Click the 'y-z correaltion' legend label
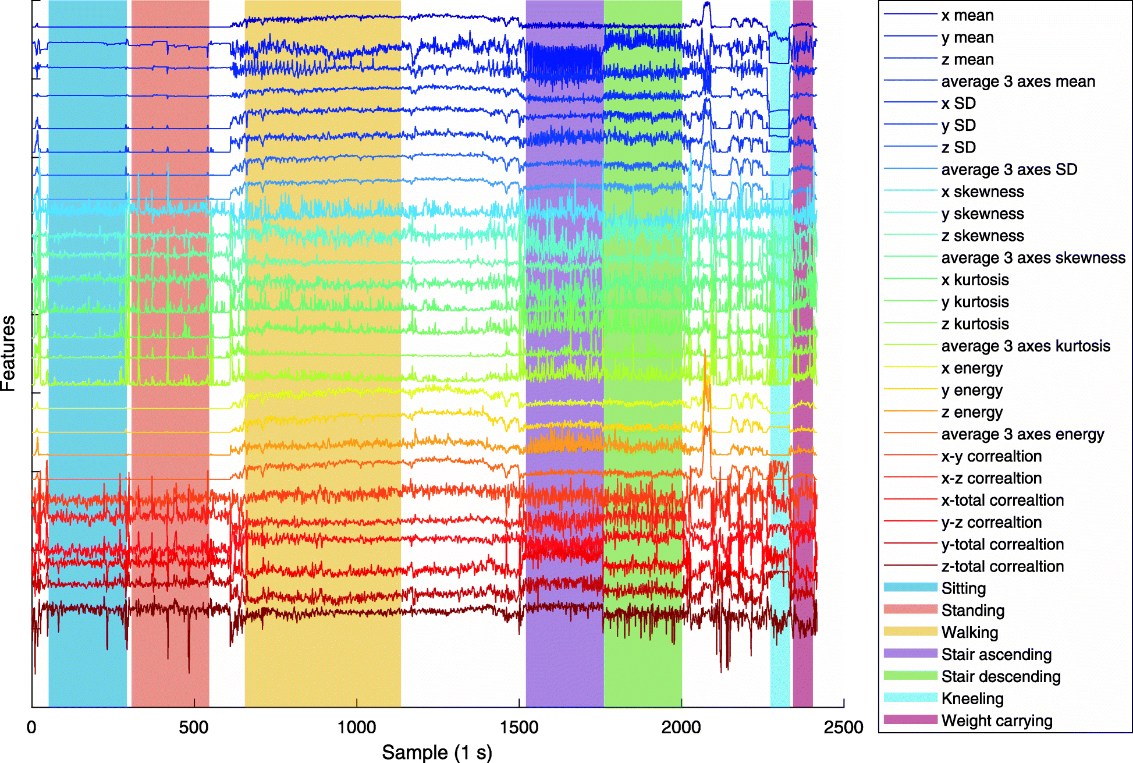 point(991,522)
